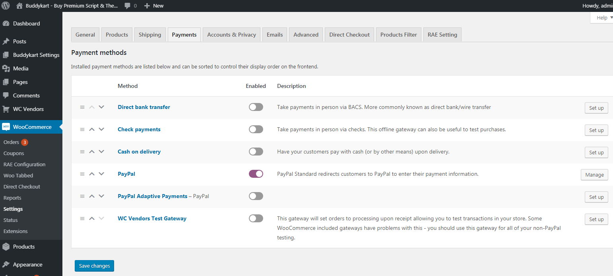The image size is (613, 276).
Task: Enable Direct bank transfer toggle
Action: coord(256,107)
